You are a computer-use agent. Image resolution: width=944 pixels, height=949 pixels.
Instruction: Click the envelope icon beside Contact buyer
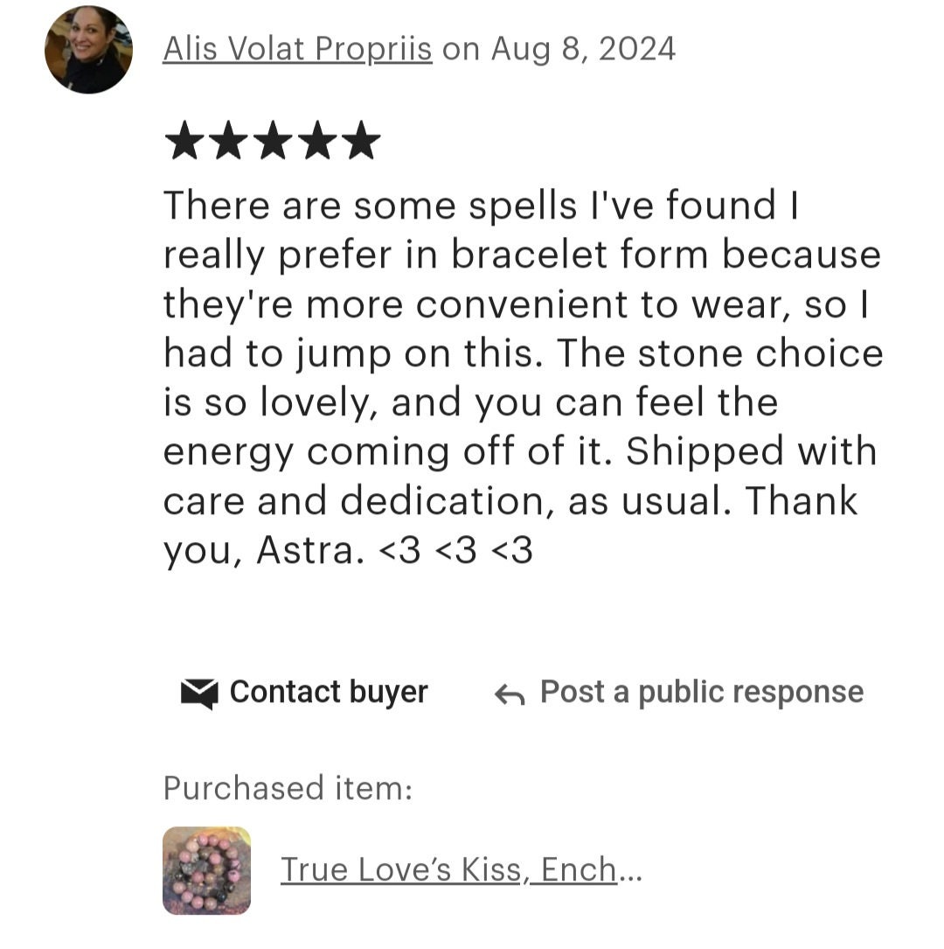point(199,694)
